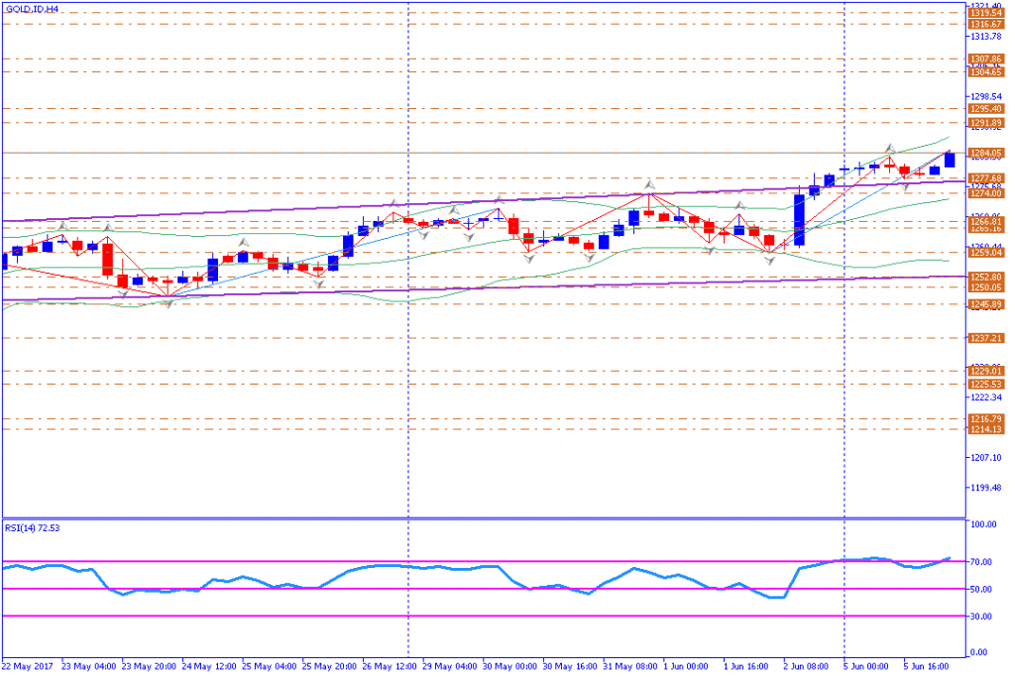Select the 26 May 12:00 time label
The height and width of the screenshot is (677, 1015).
(391, 666)
